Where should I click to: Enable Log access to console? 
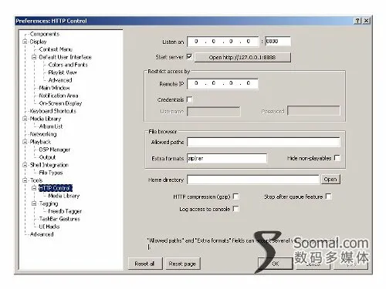point(235,209)
